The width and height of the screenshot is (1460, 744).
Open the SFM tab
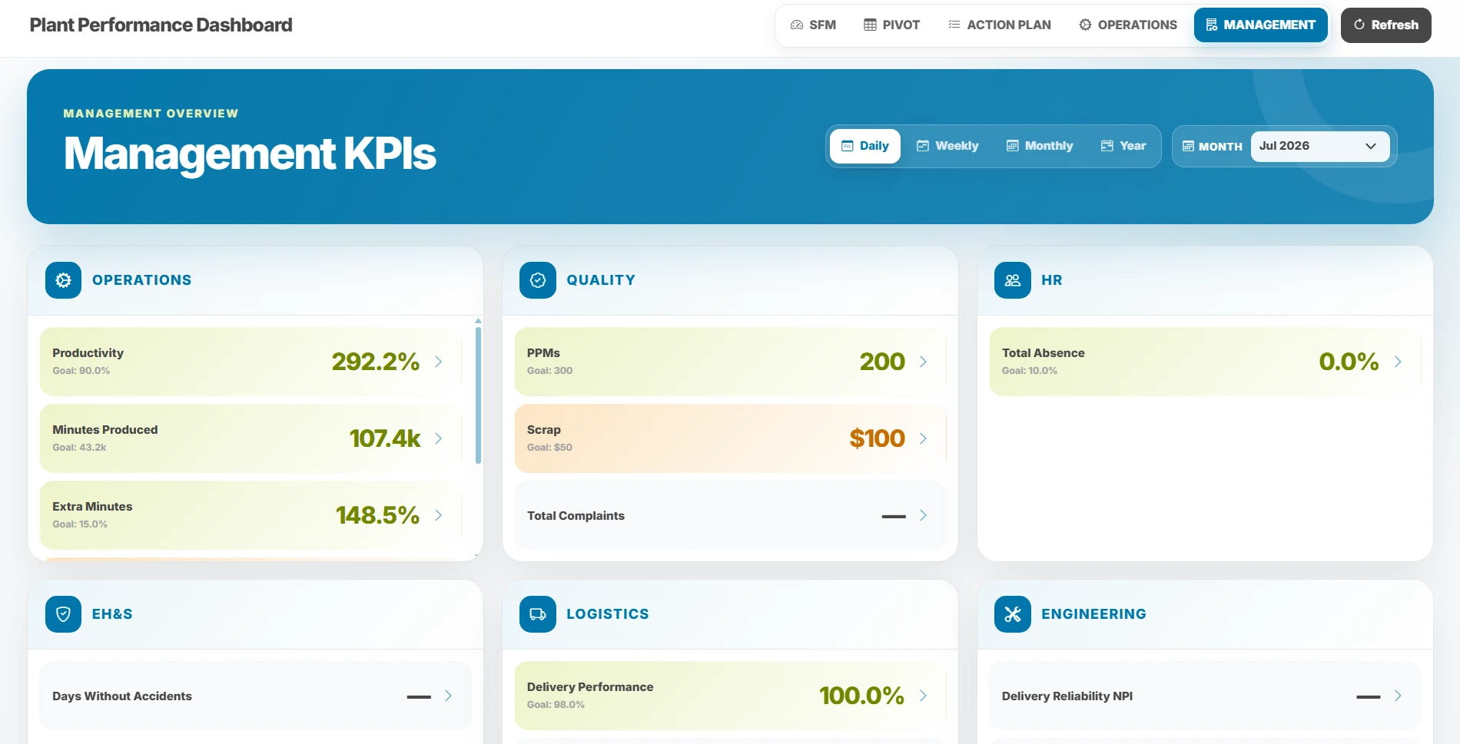[x=813, y=25]
